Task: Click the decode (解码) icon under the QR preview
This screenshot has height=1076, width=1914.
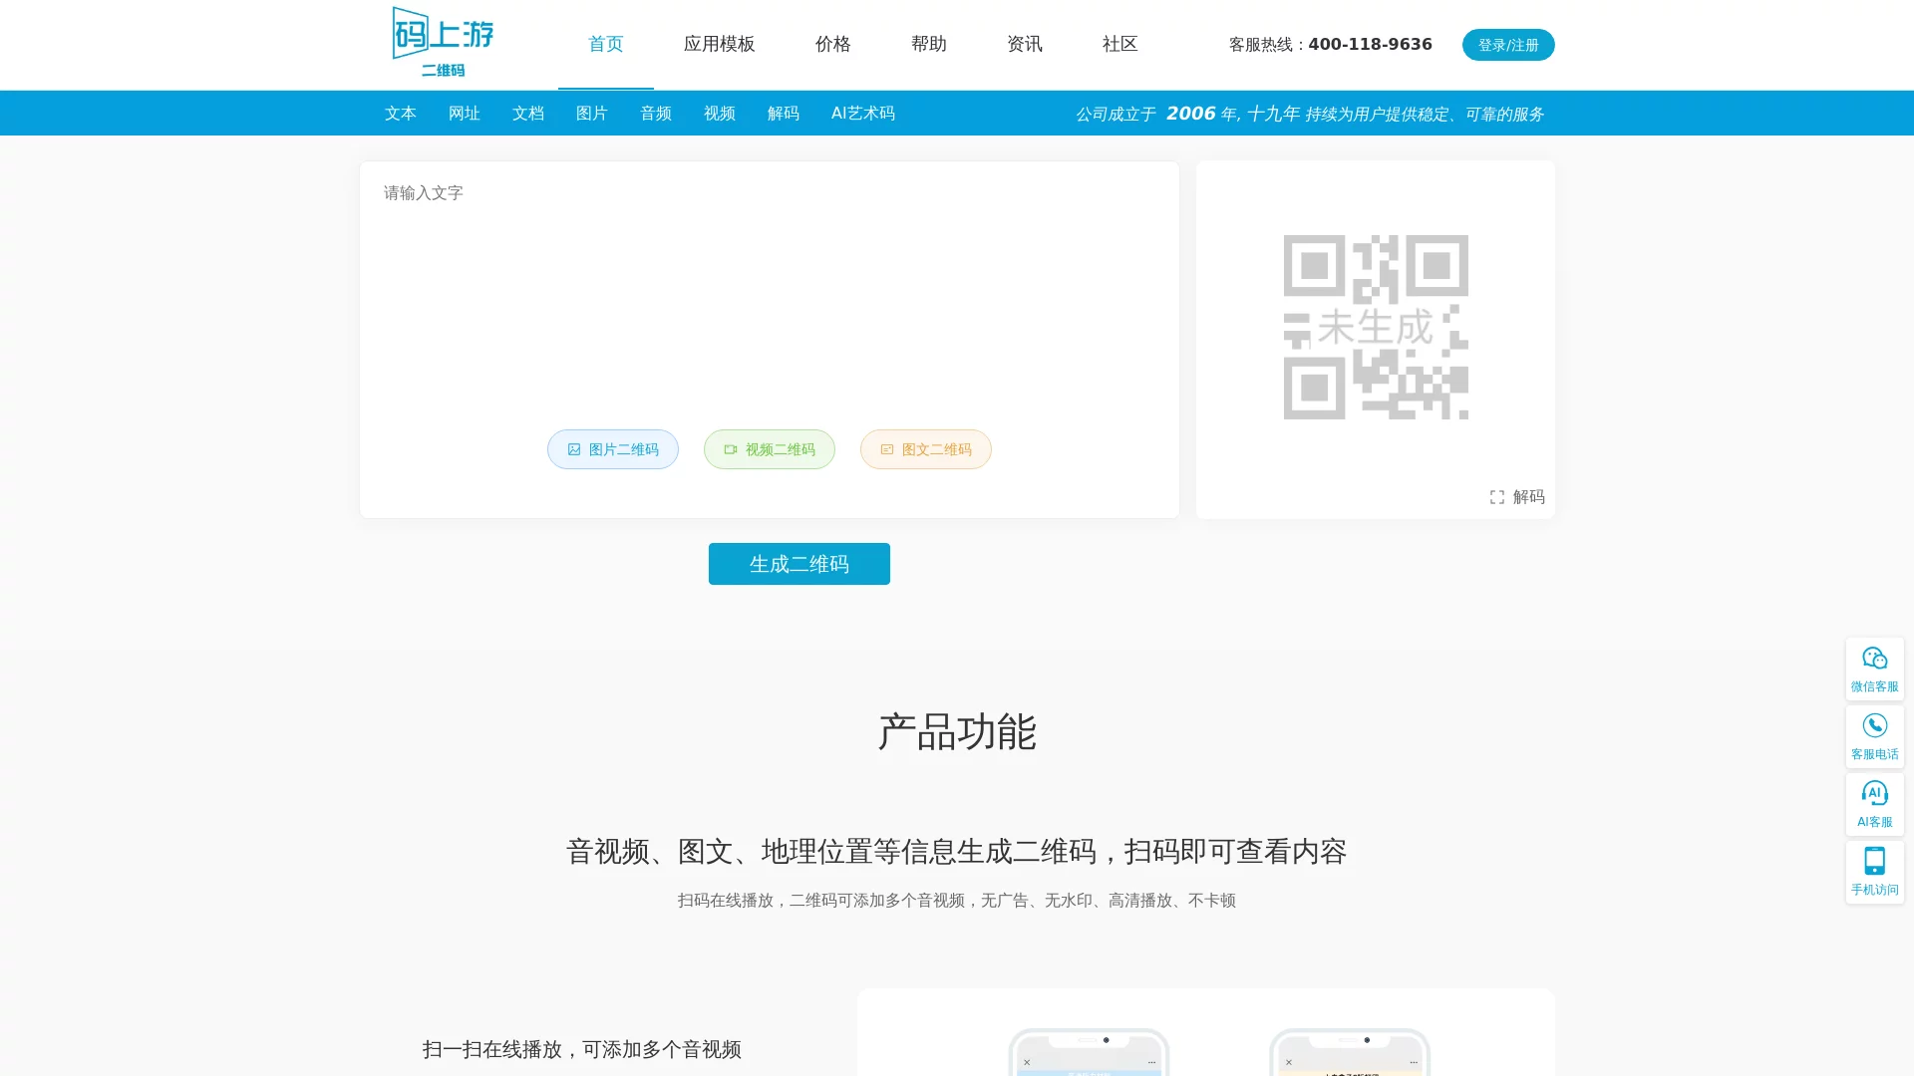Action: pyautogui.click(x=1498, y=497)
